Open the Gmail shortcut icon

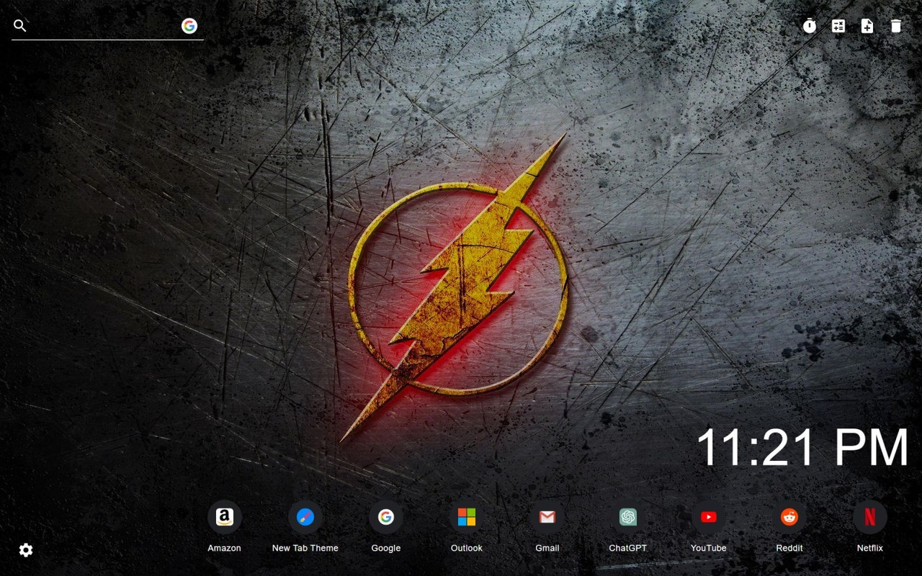(x=547, y=517)
